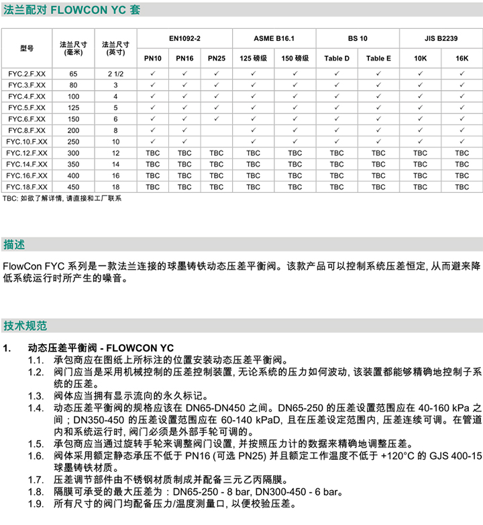Click item 1.4 '动态压差平衡阀的规格应该在 DN65-DN450'
The image size is (483, 525).
tap(268, 420)
